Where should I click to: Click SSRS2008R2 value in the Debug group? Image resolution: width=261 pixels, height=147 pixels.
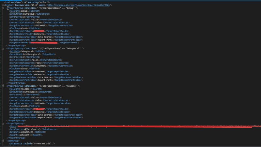click(x=40, y=25)
